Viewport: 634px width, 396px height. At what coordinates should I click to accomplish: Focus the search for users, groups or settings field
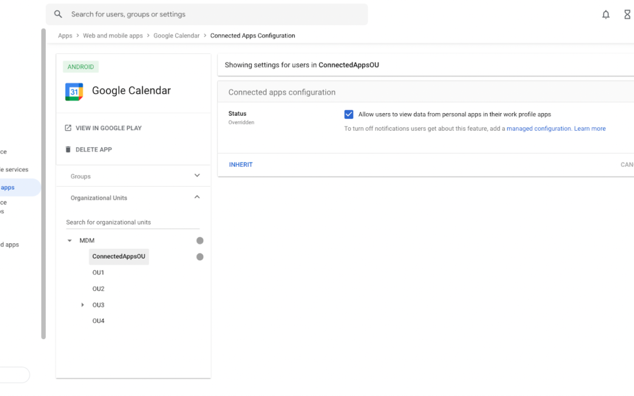pos(207,14)
